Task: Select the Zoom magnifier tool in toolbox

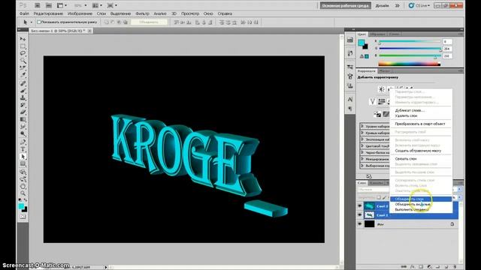Action: click(x=23, y=193)
